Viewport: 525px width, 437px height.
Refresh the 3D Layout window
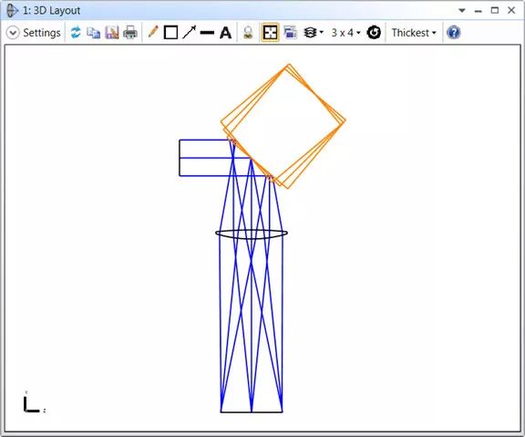point(76,33)
